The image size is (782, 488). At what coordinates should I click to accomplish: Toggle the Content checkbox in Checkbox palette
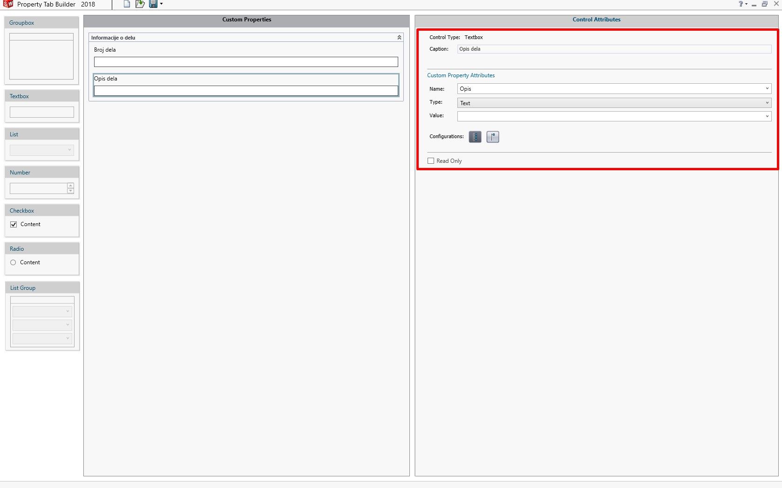click(14, 224)
